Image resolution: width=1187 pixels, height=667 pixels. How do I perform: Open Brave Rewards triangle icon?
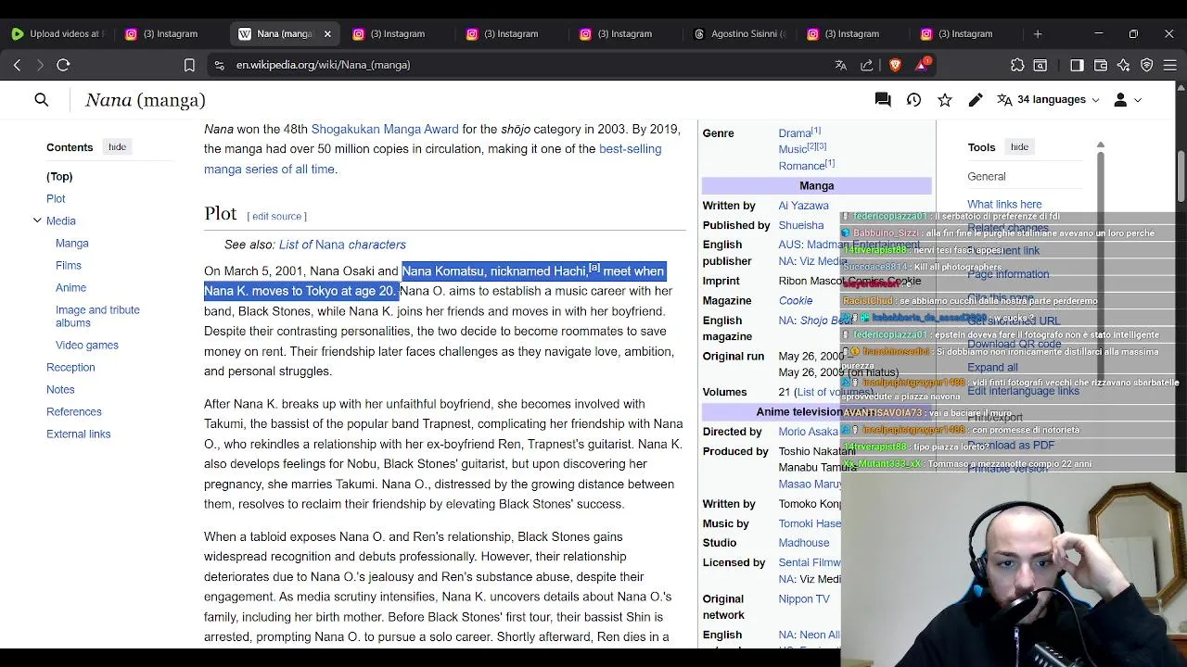point(922,65)
